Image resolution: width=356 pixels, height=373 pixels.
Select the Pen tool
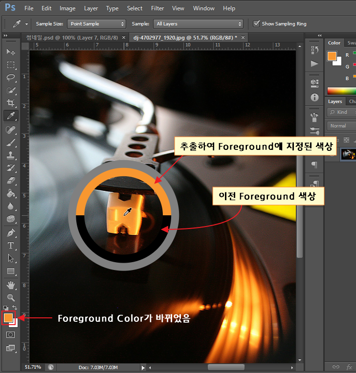pos(10,232)
